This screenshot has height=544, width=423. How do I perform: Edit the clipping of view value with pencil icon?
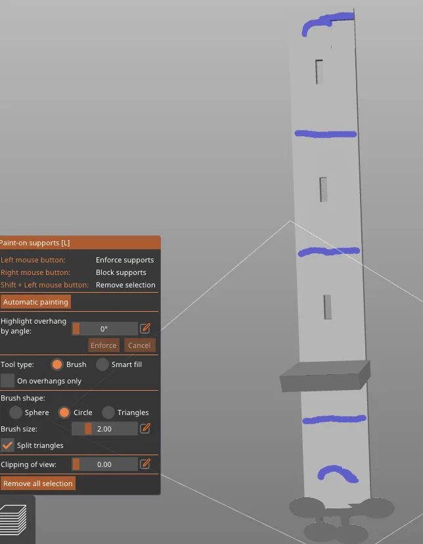click(x=145, y=464)
